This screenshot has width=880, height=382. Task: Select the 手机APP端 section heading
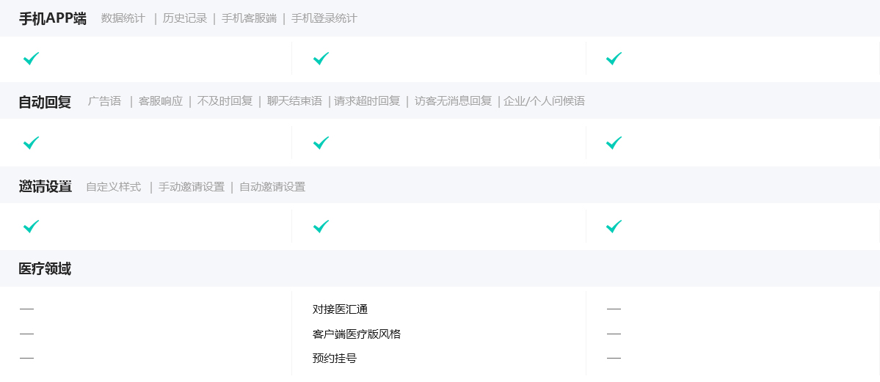tap(52, 18)
